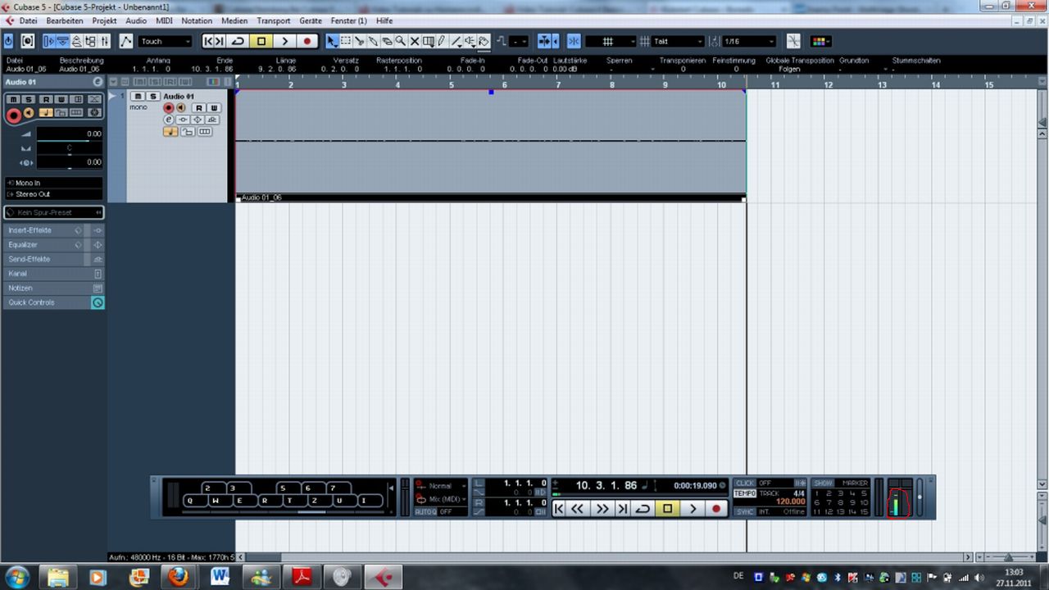The image size is (1049, 590).
Task: Open the snap type grid dropdown
Action: (x=611, y=41)
